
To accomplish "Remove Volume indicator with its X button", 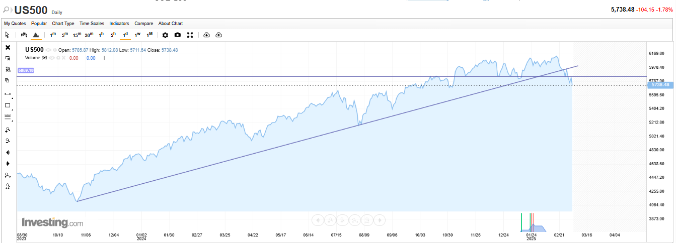I will [x=64, y=58].
